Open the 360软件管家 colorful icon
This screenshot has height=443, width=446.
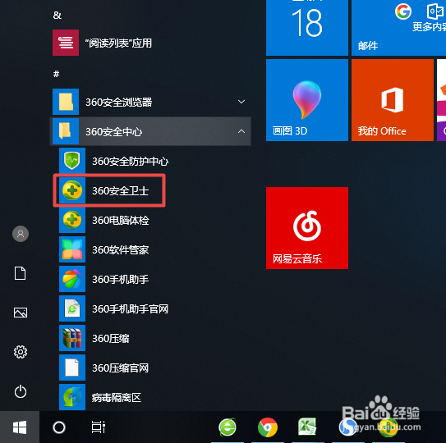click(72, 249)
